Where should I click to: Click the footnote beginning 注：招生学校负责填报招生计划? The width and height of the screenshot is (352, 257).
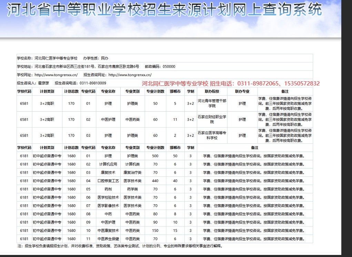point(120,246)
